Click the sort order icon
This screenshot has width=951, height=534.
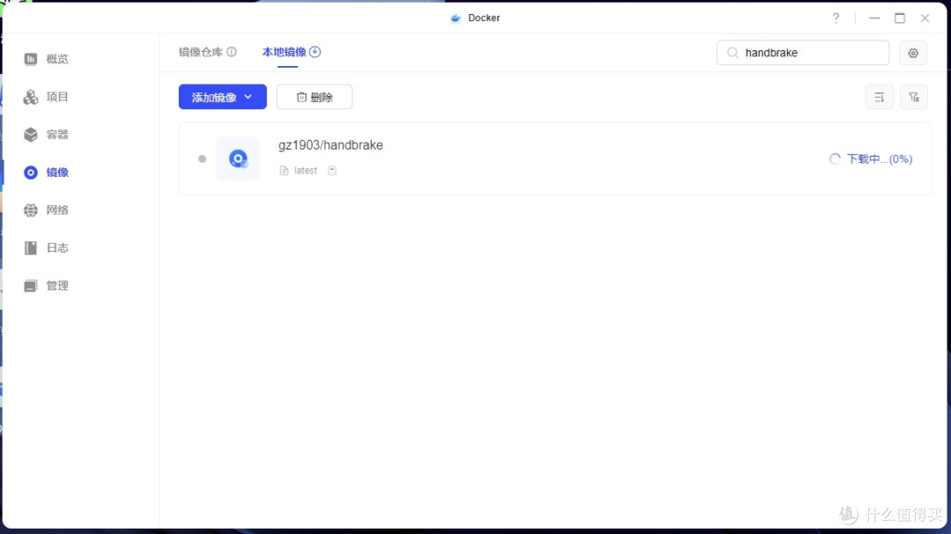[x=879, y=97]
